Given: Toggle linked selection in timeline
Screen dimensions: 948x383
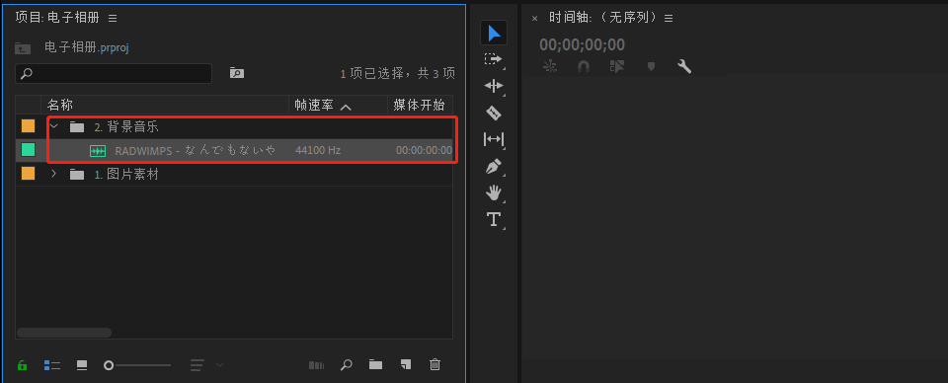Looking at the screenshot, I should (616, 66).
